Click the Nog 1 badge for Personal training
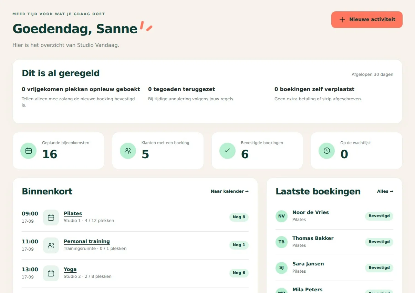The width and height of the screenshot is (415, 293). click(x=239, y=245)
